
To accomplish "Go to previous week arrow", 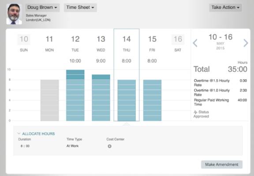I will pos(195,43).
